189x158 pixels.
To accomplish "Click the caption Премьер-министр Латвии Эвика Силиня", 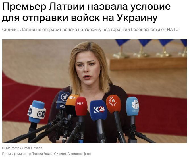I will (34, 154).
